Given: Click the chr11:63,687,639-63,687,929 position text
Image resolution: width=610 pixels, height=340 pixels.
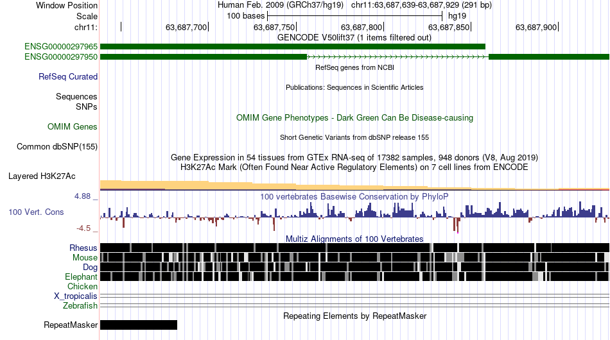Looking at the screenshot, I should click(421, 5).
